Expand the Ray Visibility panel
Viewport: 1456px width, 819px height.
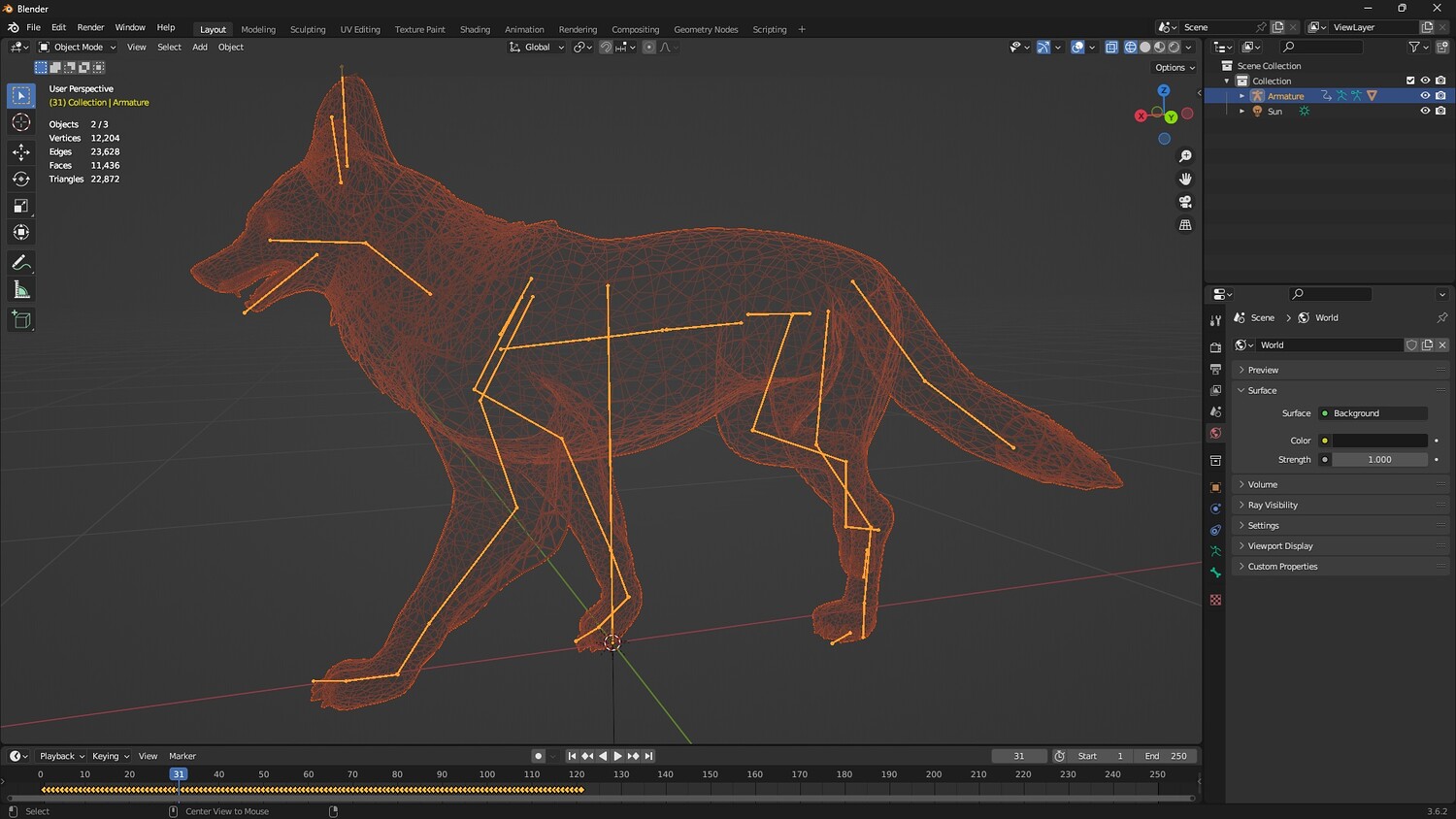click(1340, 505)
